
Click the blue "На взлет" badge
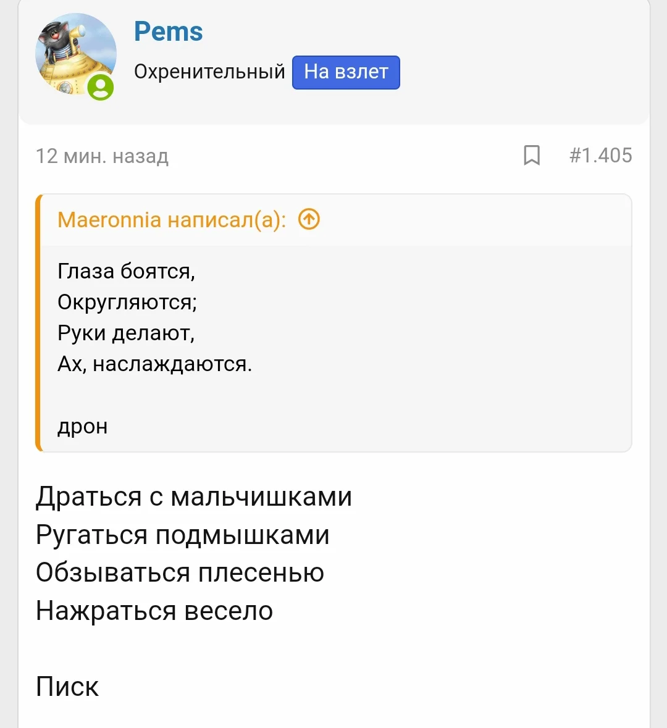point(346,72)
